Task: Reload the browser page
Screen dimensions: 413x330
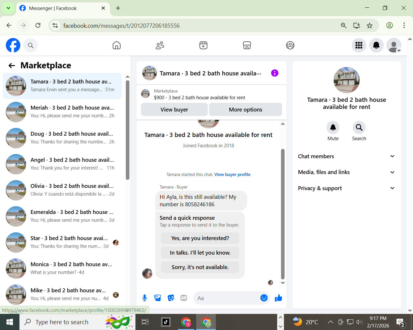Action: click(x=38, y=25)
